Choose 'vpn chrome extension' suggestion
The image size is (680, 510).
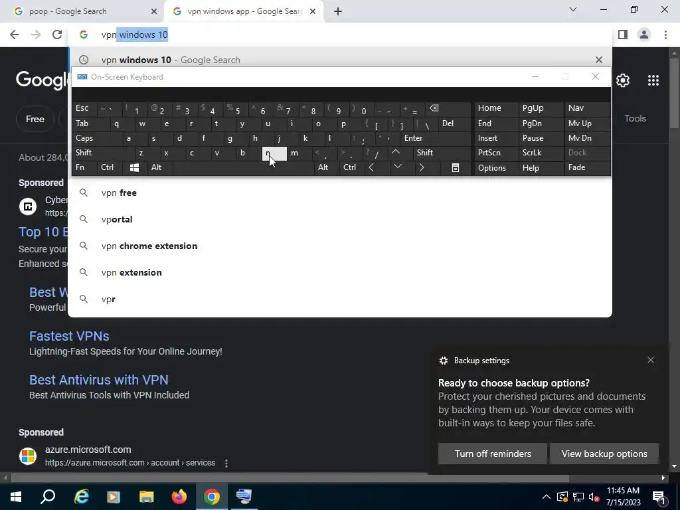pos(340,246)
